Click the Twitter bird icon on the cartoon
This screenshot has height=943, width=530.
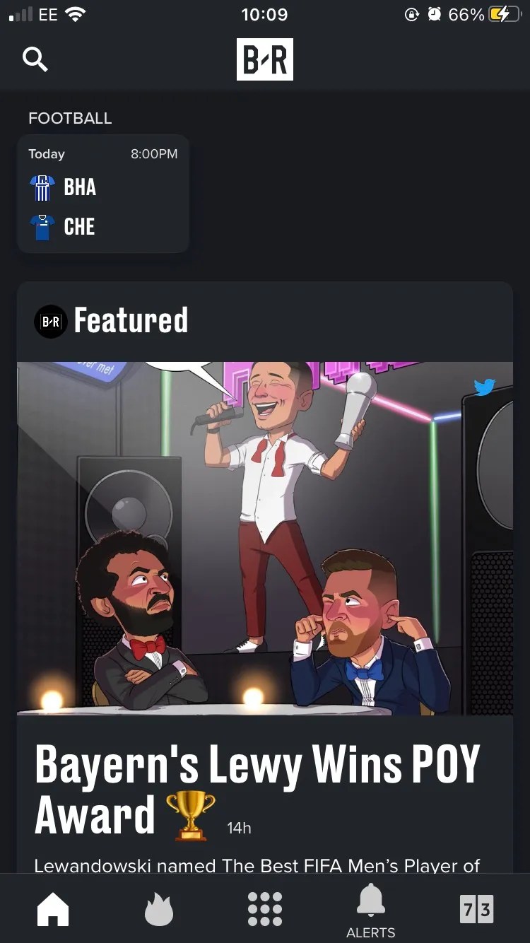click(x=485, y=387)
